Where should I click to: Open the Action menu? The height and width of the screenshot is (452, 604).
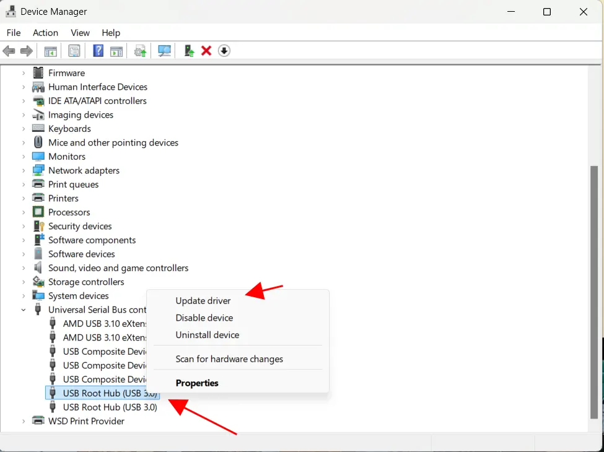(x=45, y=32)
